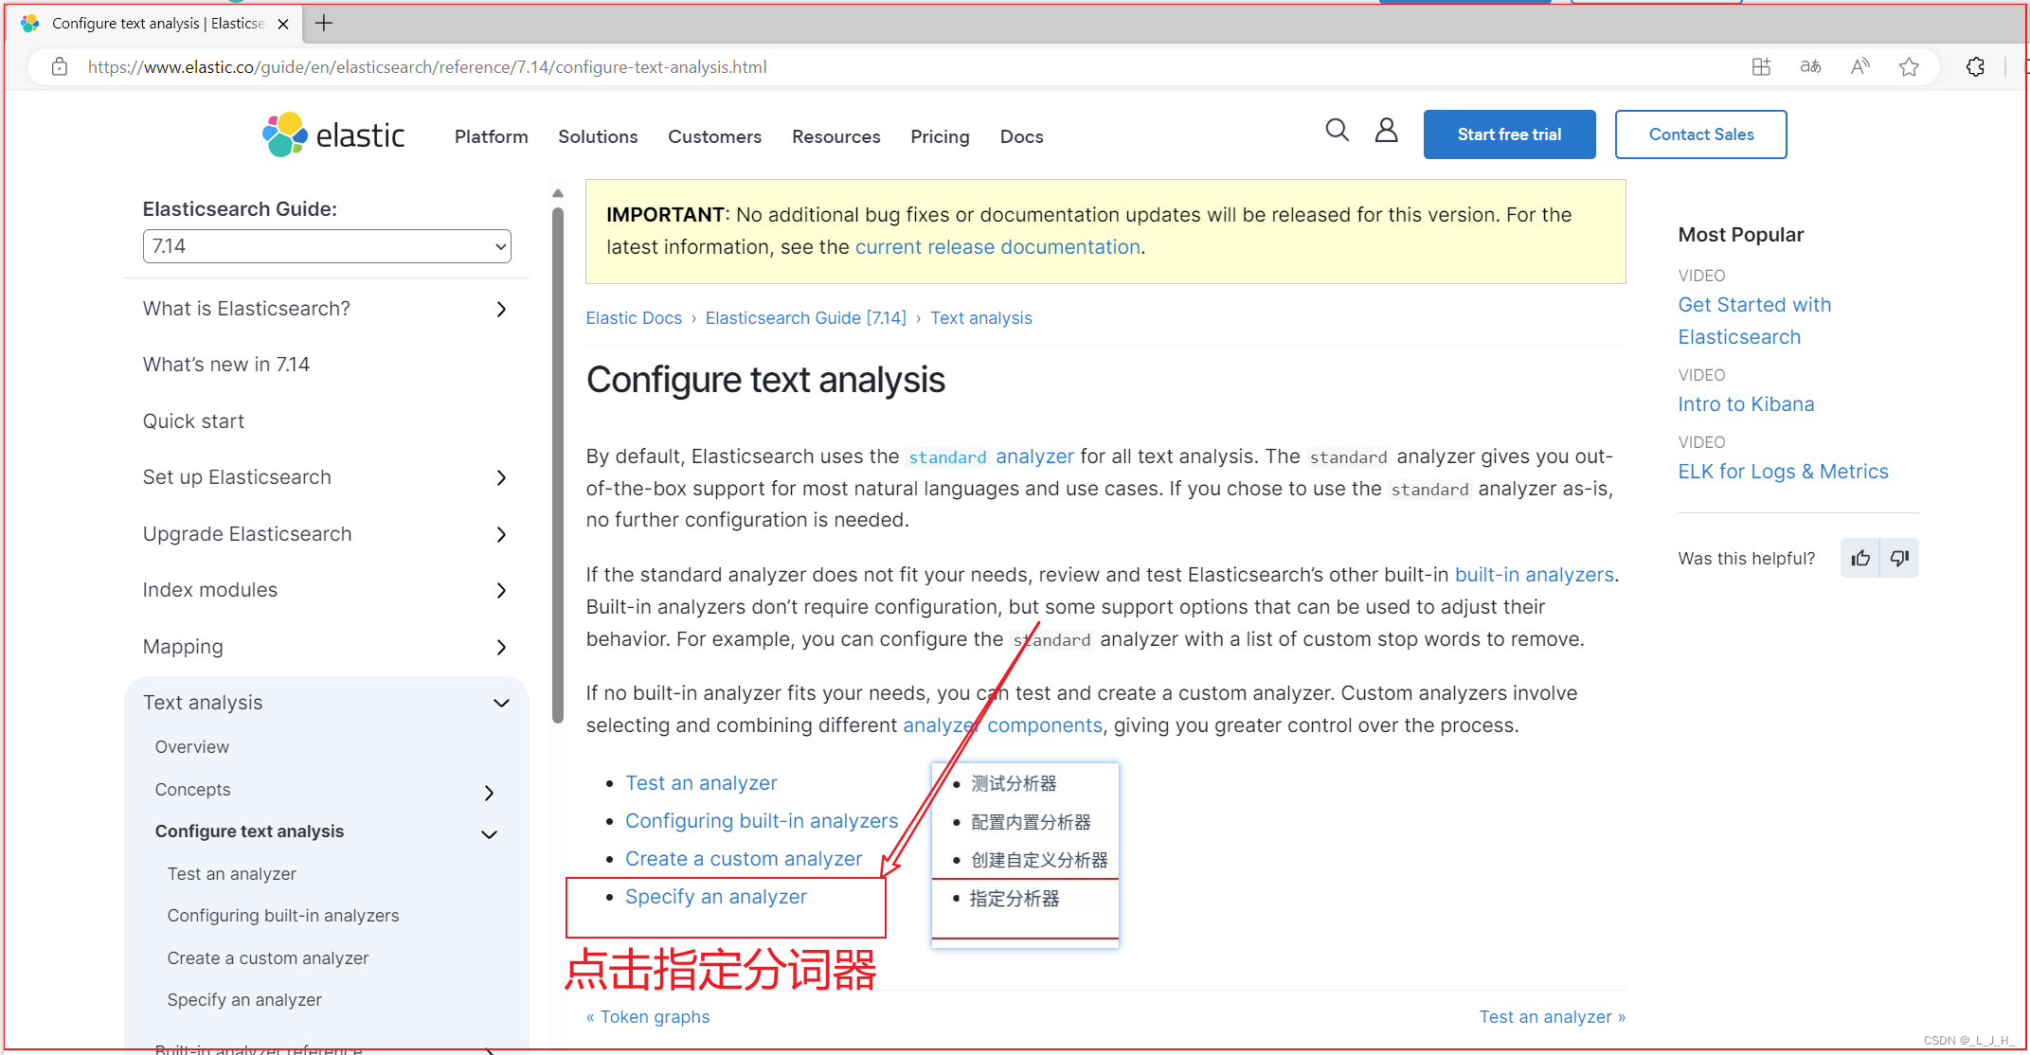Select Configuring built-in analyzers in sidebar
This screenshot has width=2030, height=1055.
tap(283, 916)
